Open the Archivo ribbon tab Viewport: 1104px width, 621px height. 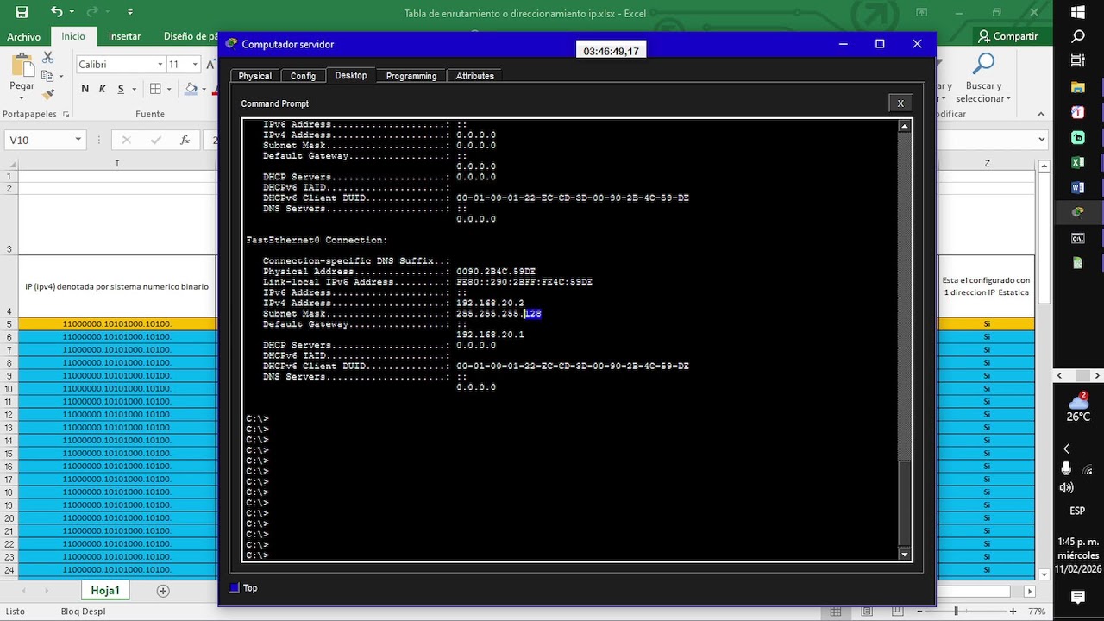point(24,36)
